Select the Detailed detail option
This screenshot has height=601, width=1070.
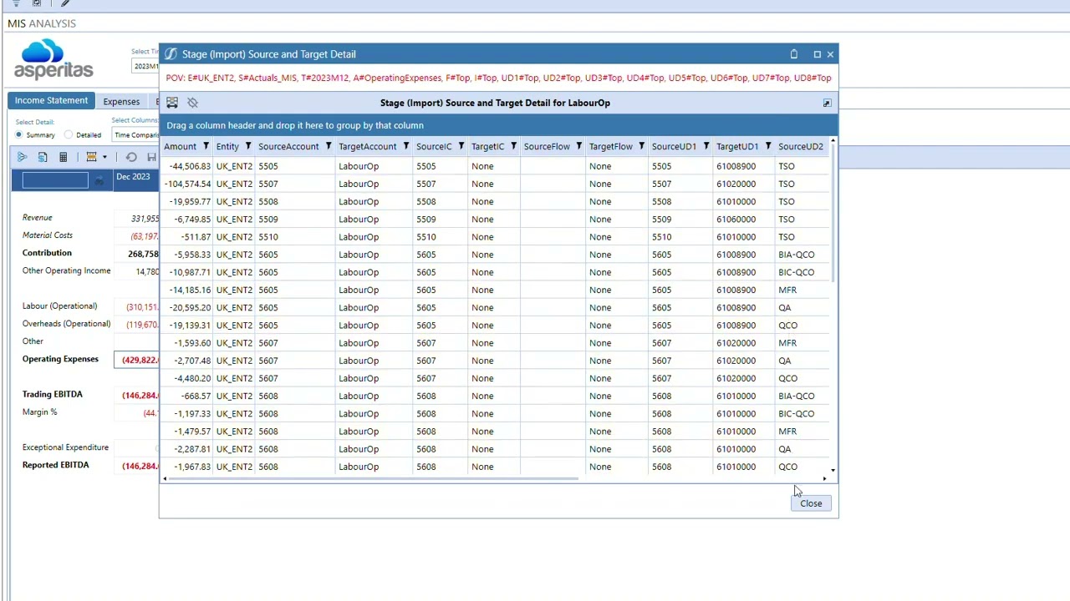[x=69, y=135]
